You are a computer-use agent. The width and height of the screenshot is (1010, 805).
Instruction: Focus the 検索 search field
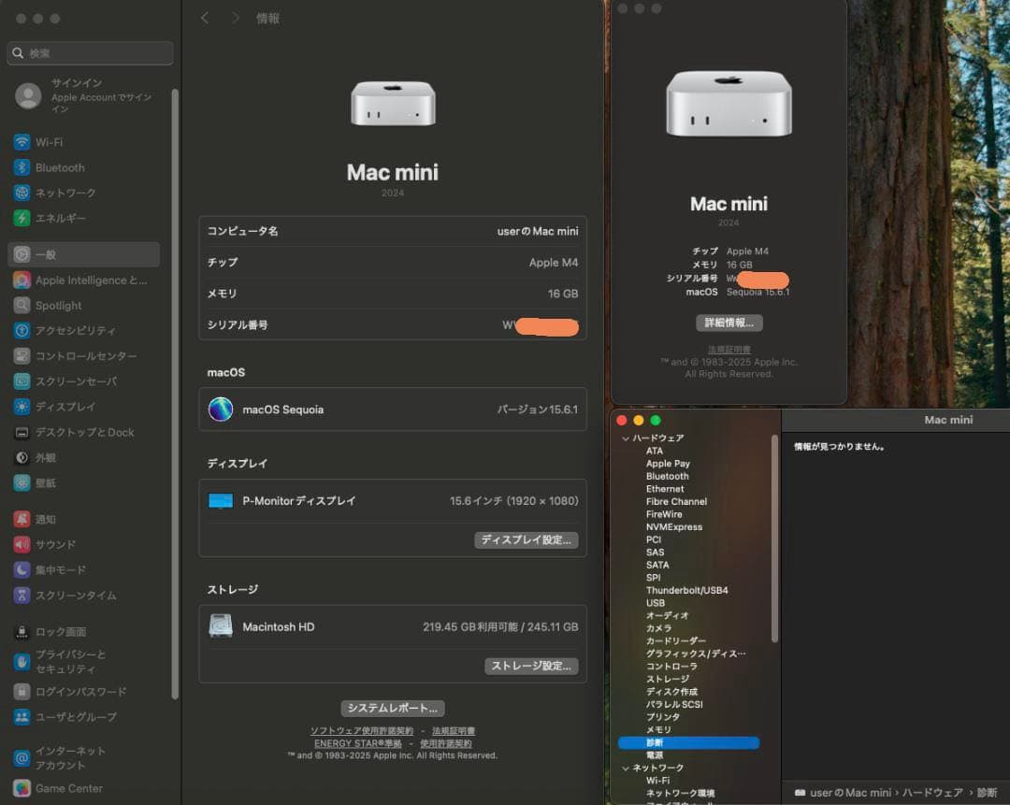[x=90, y=52]
